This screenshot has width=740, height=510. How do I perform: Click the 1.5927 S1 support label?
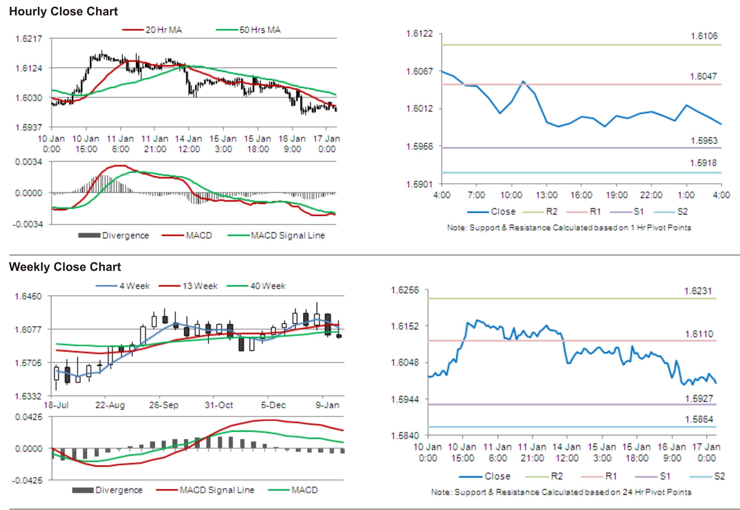pyautogui.click(x=699, y=399)
